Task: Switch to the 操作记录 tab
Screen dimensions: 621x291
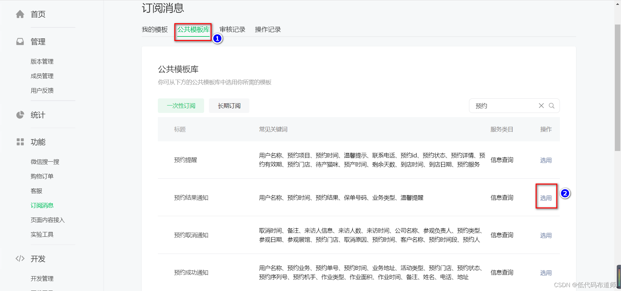Action: click(268, 29)
